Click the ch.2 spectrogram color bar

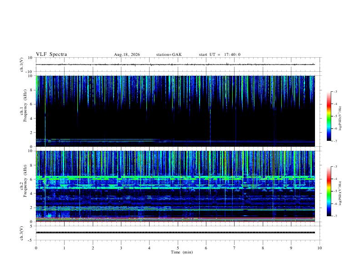tap(329, 191)
